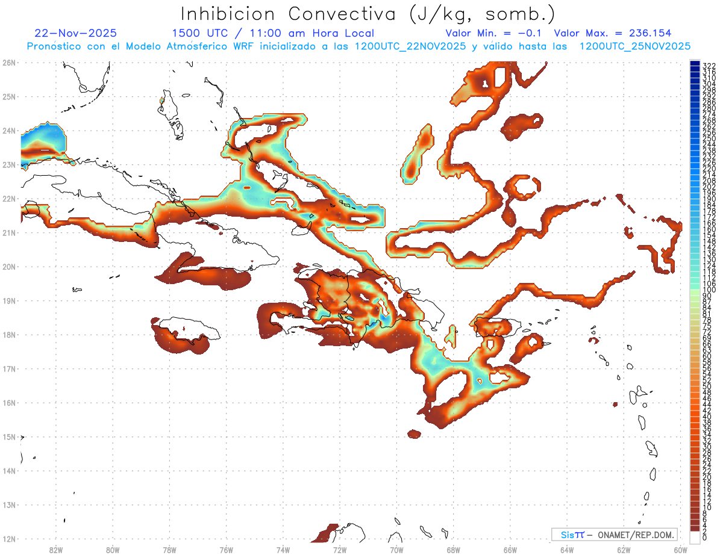The height and width of the screenshot is (558, 723).
Task: Click the 12N latitude label
Action: pos(8,539)
